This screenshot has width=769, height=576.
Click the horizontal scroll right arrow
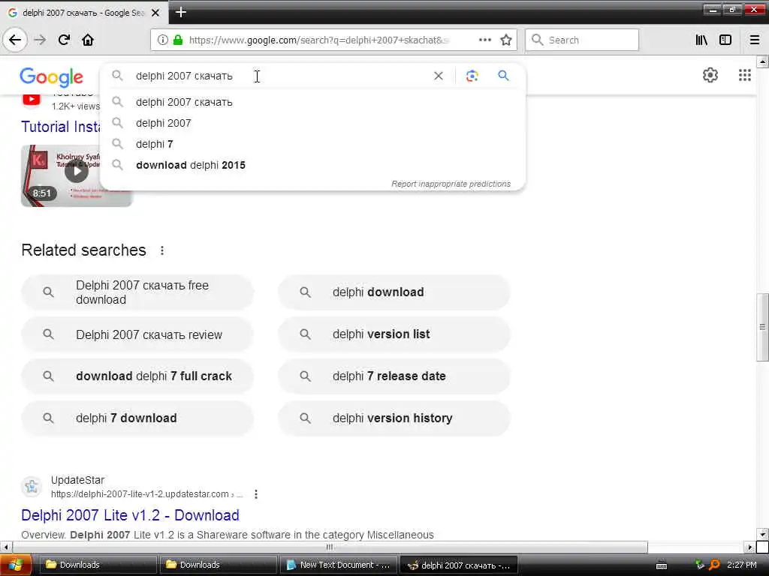(x=750, y=547)
